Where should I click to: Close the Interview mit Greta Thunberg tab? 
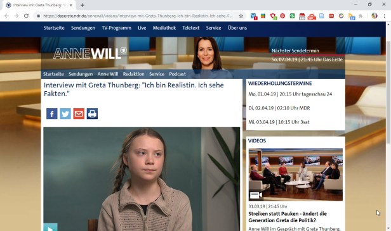coord(71,5)
